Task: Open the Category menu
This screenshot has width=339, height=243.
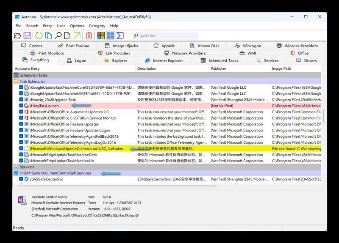Action: 97,26
